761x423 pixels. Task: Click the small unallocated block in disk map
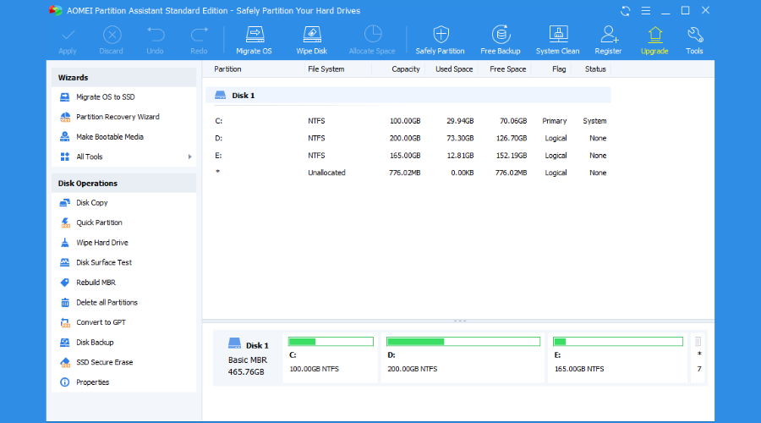tap(698, 358)
